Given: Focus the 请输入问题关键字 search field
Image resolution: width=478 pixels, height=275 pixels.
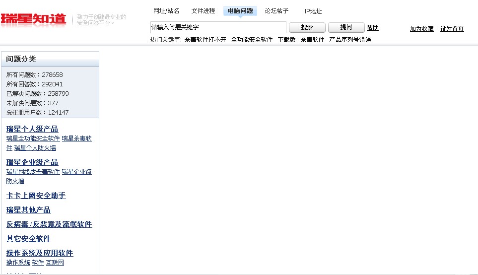Looking at the screenshot, I should 218,27.
